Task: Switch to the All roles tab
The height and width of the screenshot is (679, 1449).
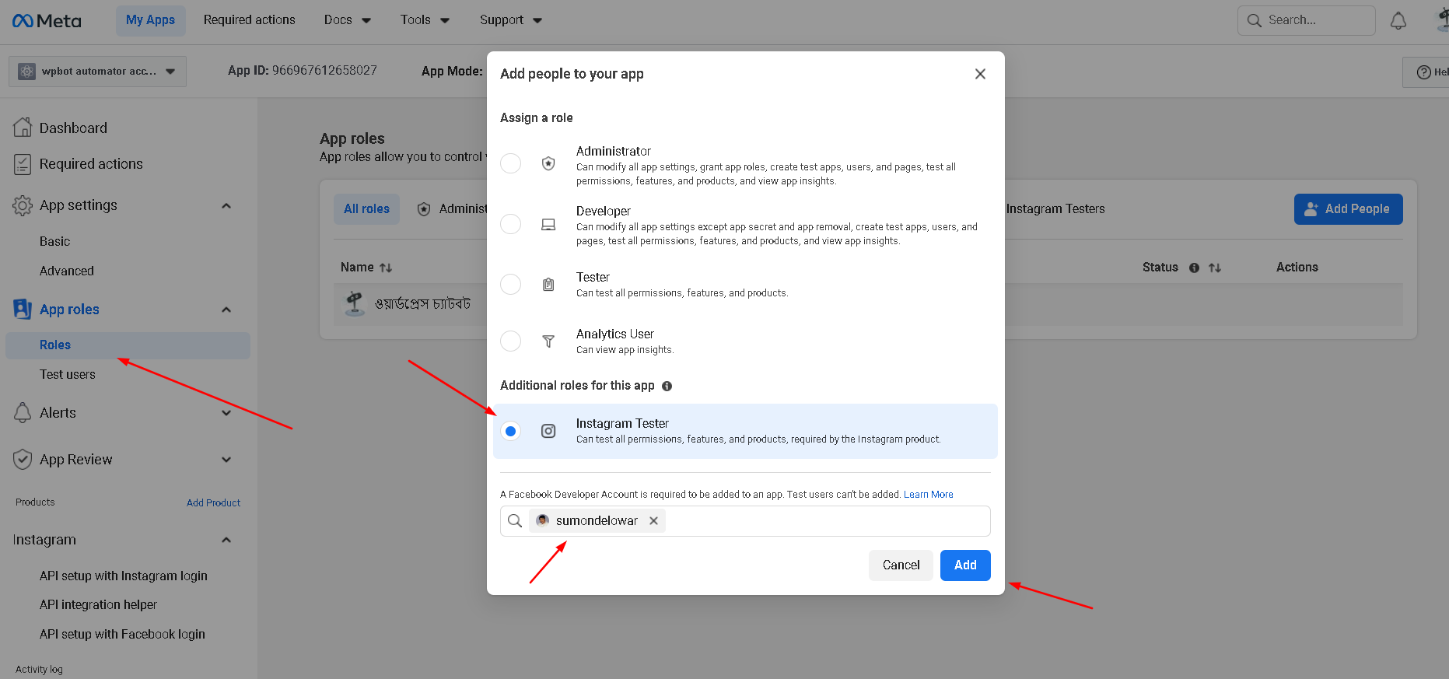Action: coord(366,209)
